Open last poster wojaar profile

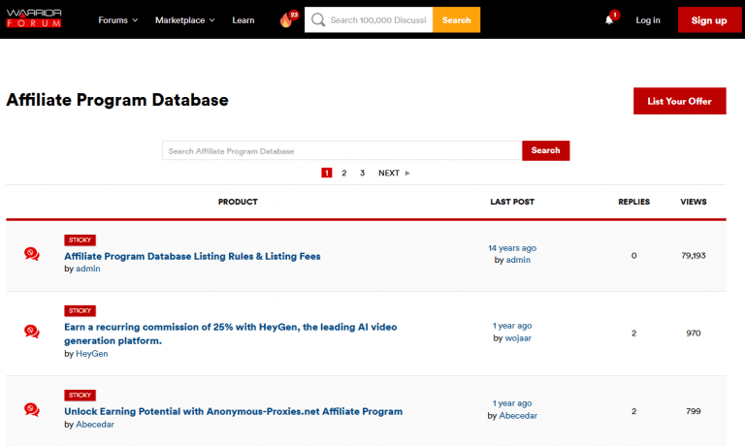pyautogui.click(x=518, y=338)
